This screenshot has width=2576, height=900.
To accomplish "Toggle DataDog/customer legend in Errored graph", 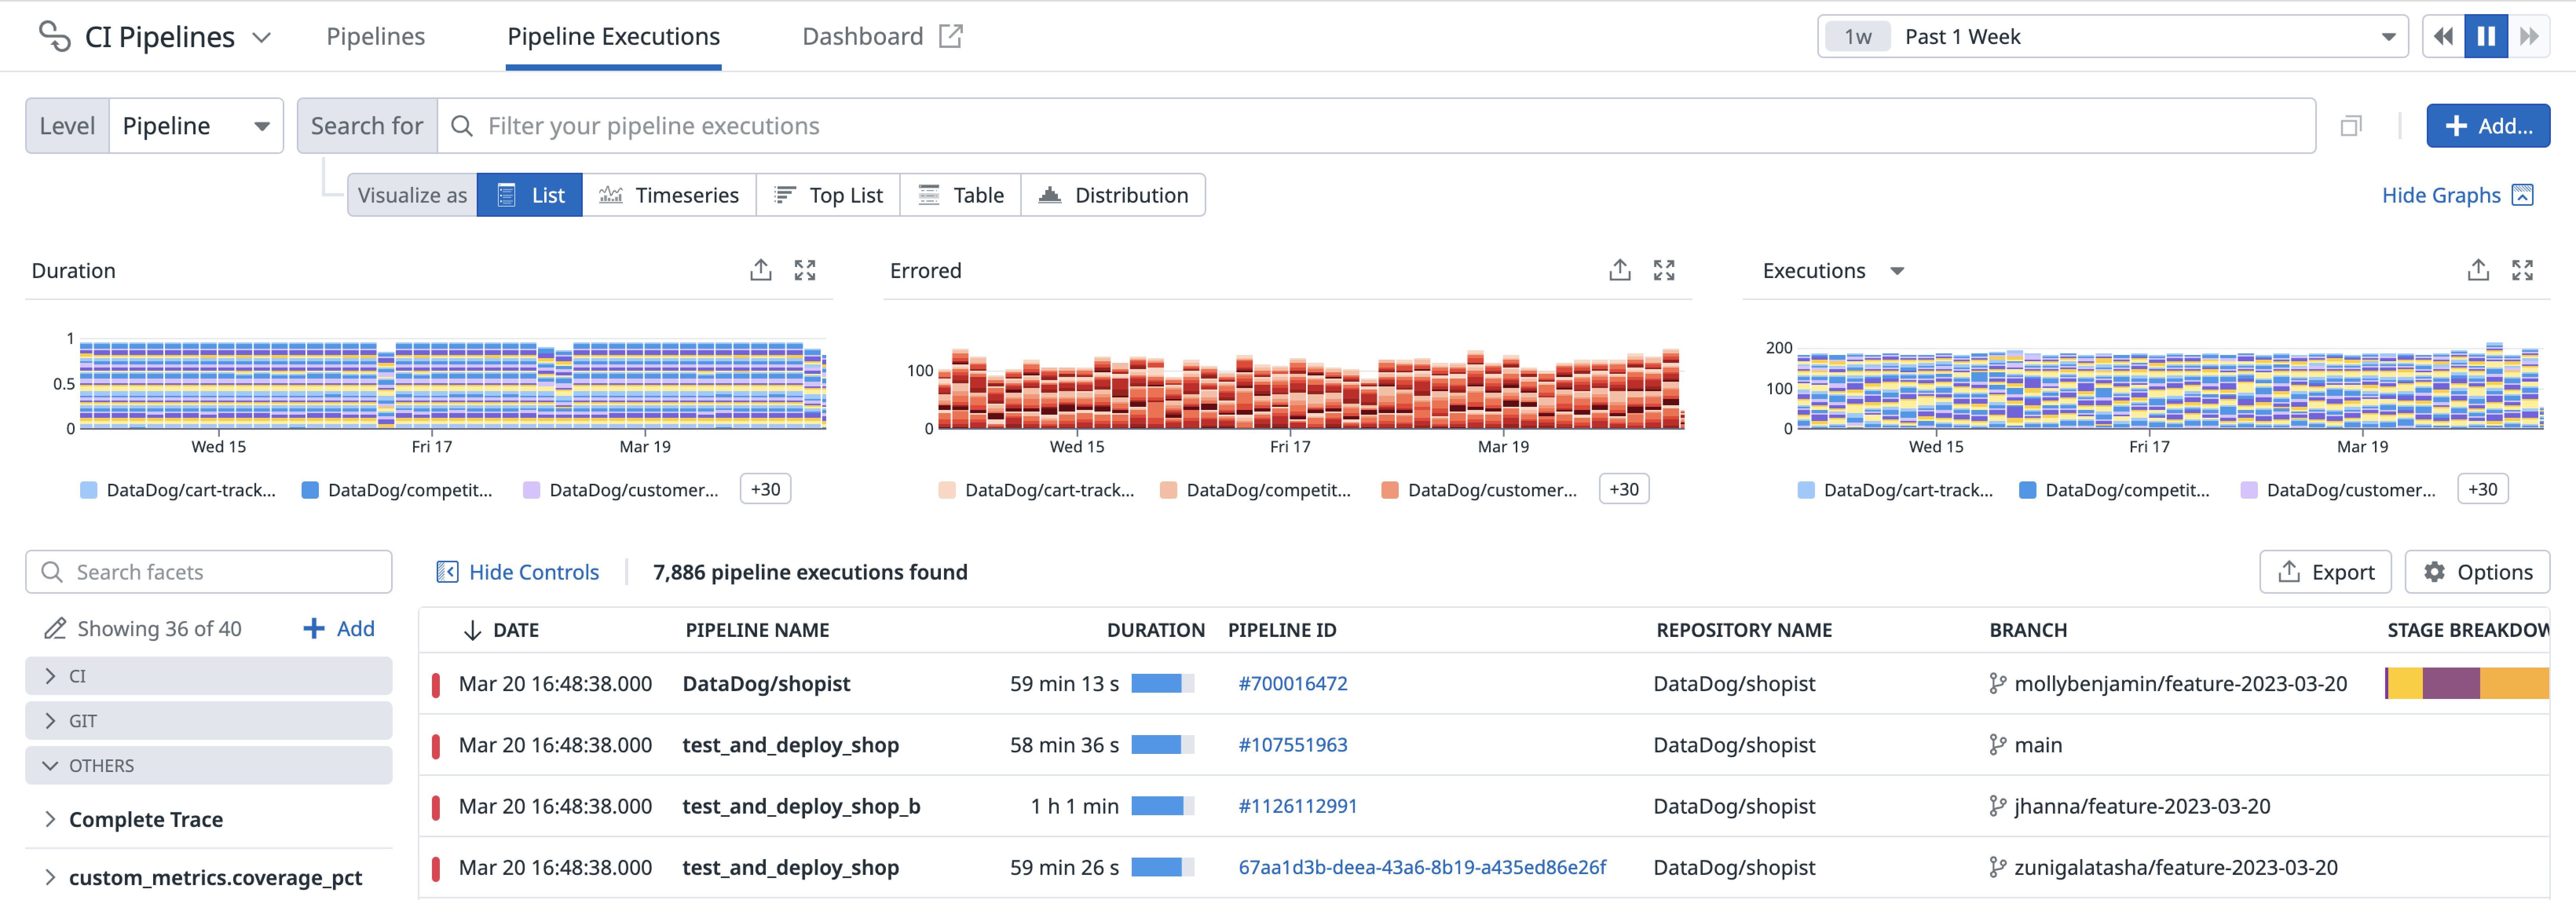I will (1479, 490).
